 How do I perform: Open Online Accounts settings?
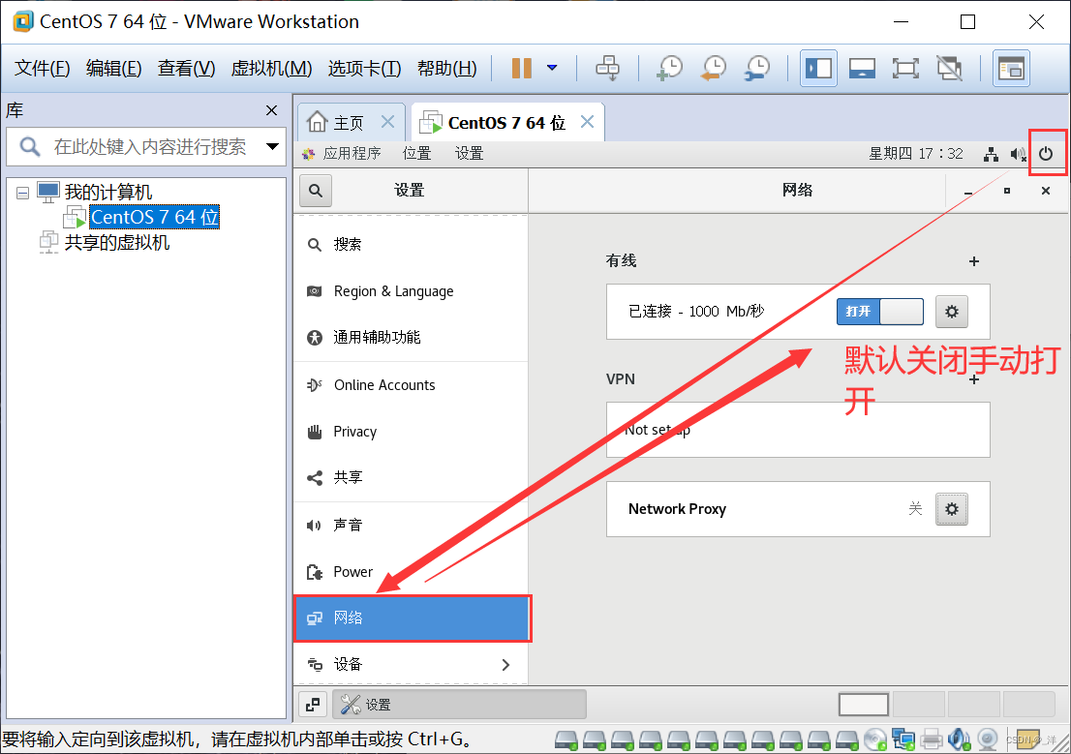click(x=411, y=385)
